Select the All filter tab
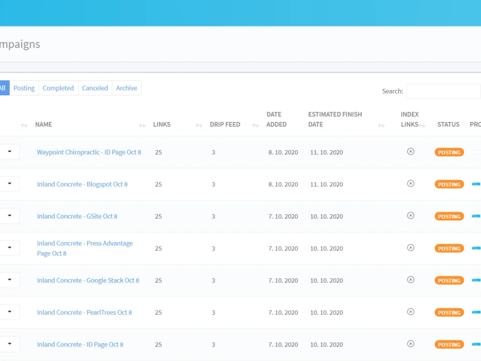481x361 pixels. click(x=4, y=88)
